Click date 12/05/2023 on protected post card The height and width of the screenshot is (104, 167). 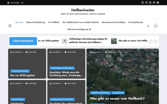click(x=71, y=52)
